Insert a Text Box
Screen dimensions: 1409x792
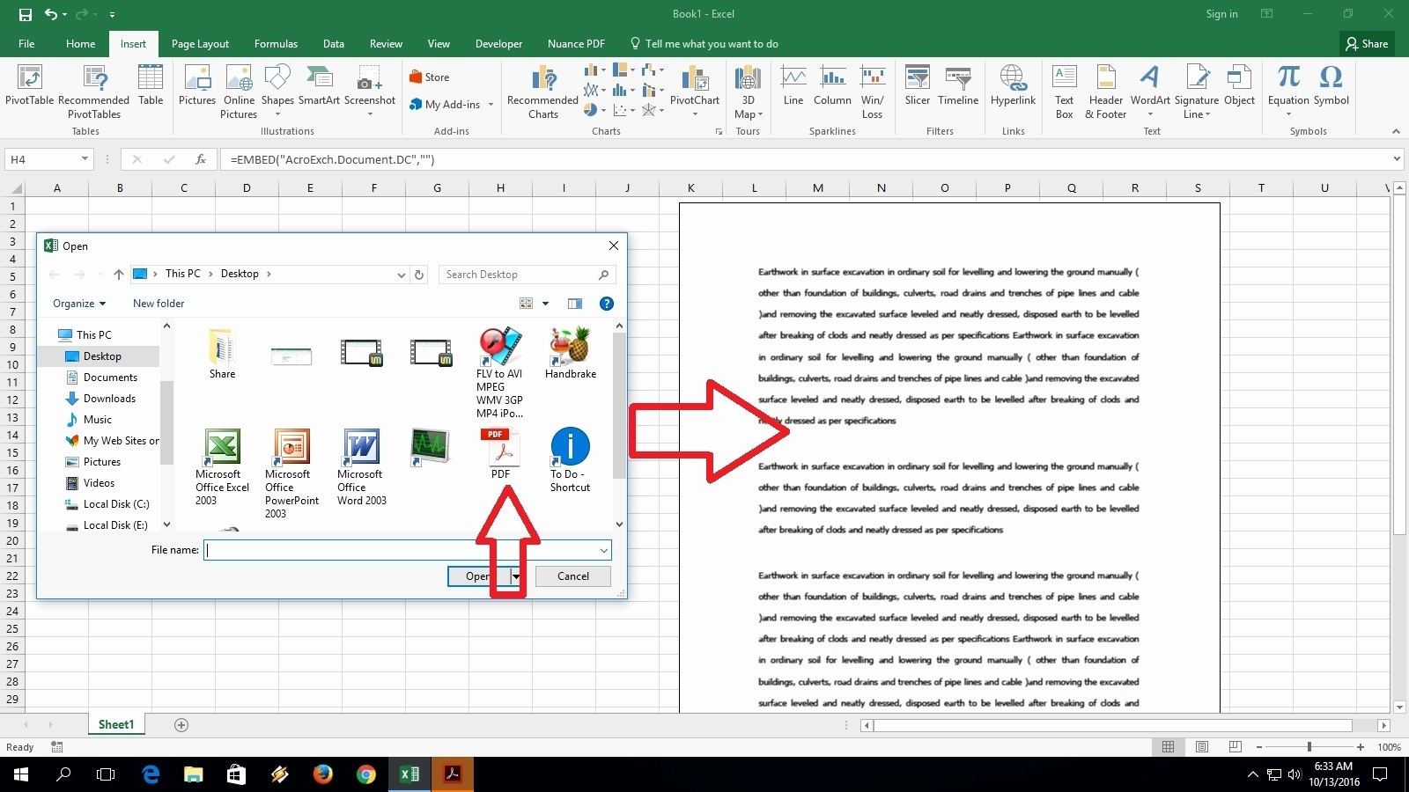tap(1065, 88)
